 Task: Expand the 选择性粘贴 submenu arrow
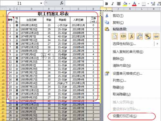[157, 44]
